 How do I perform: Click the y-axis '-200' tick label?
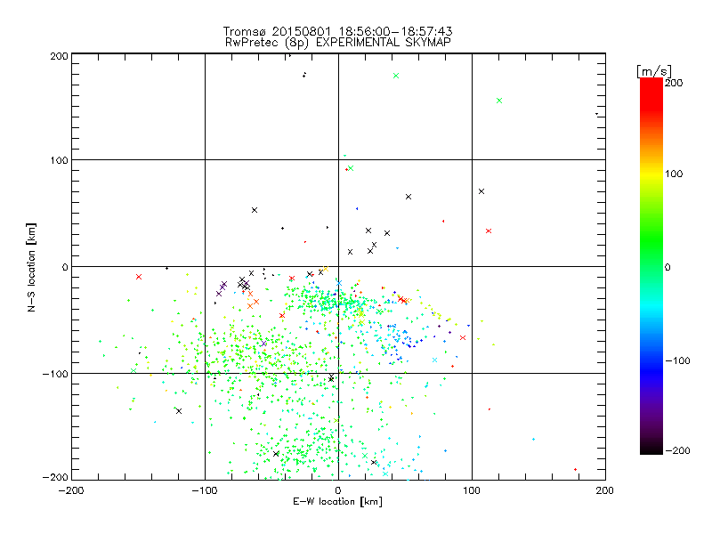[x=55, y=478]
